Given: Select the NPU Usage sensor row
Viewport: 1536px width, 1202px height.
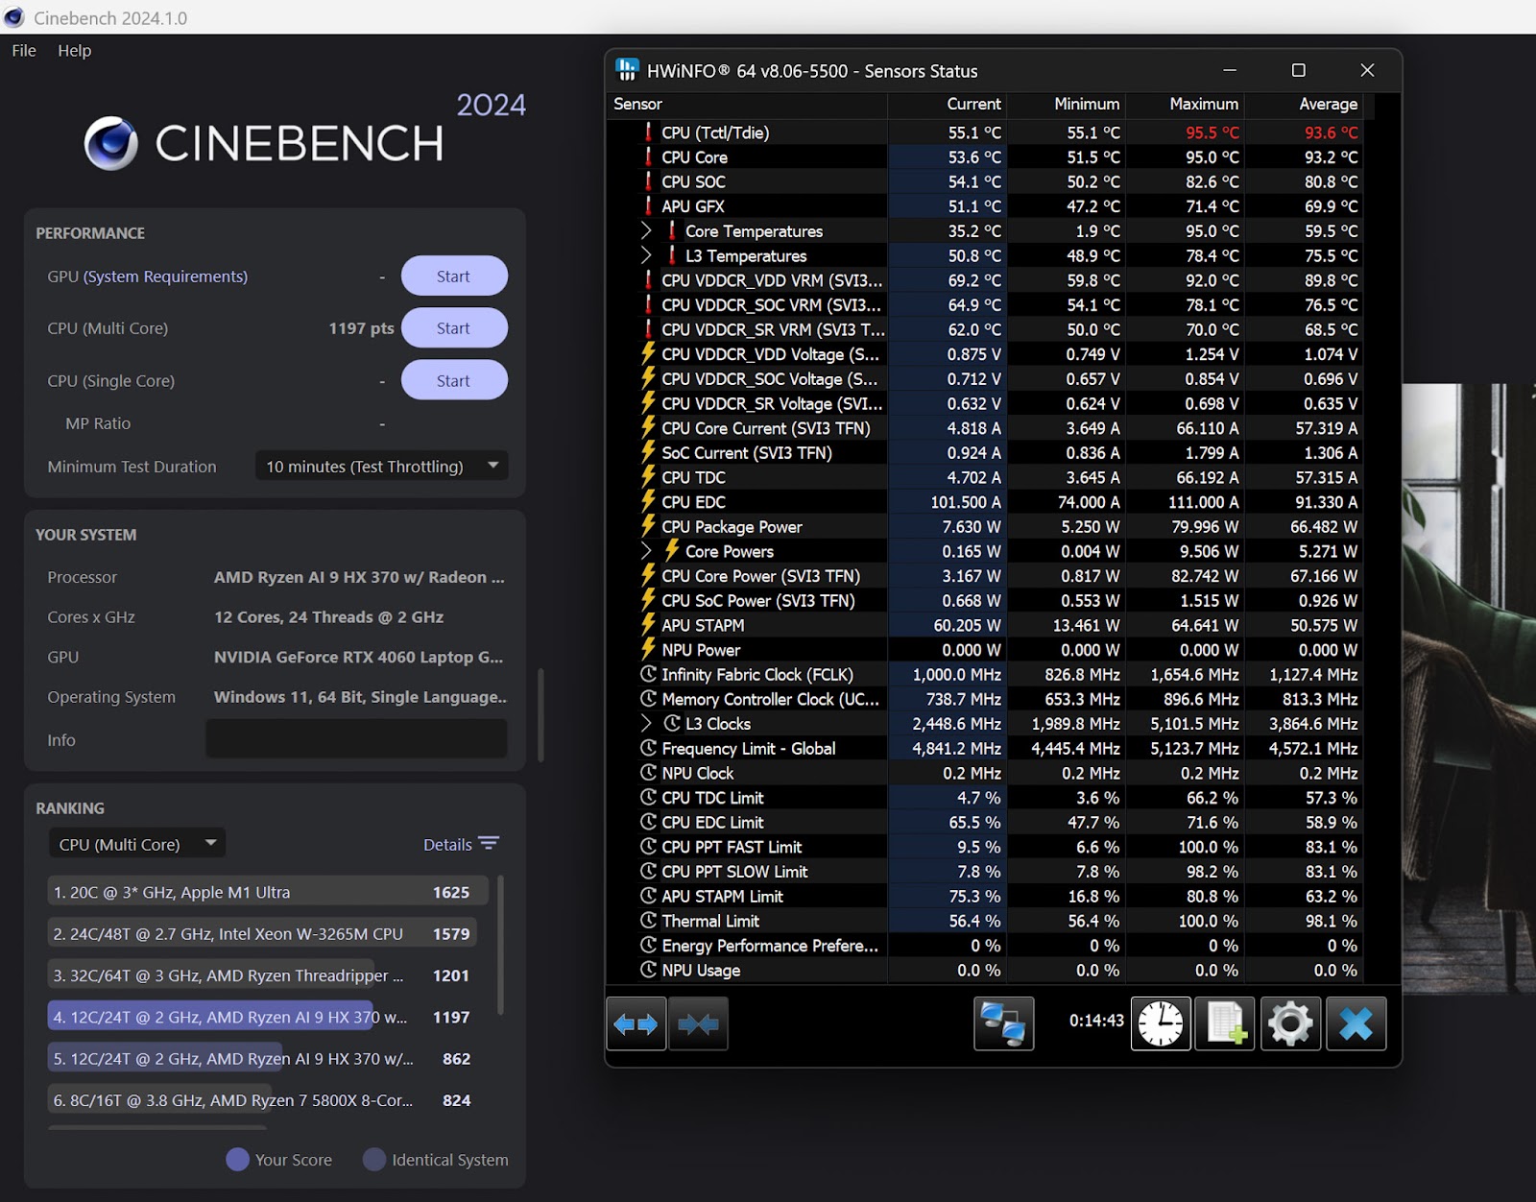Looking at the screenshot, I should (x=984, y=971).
